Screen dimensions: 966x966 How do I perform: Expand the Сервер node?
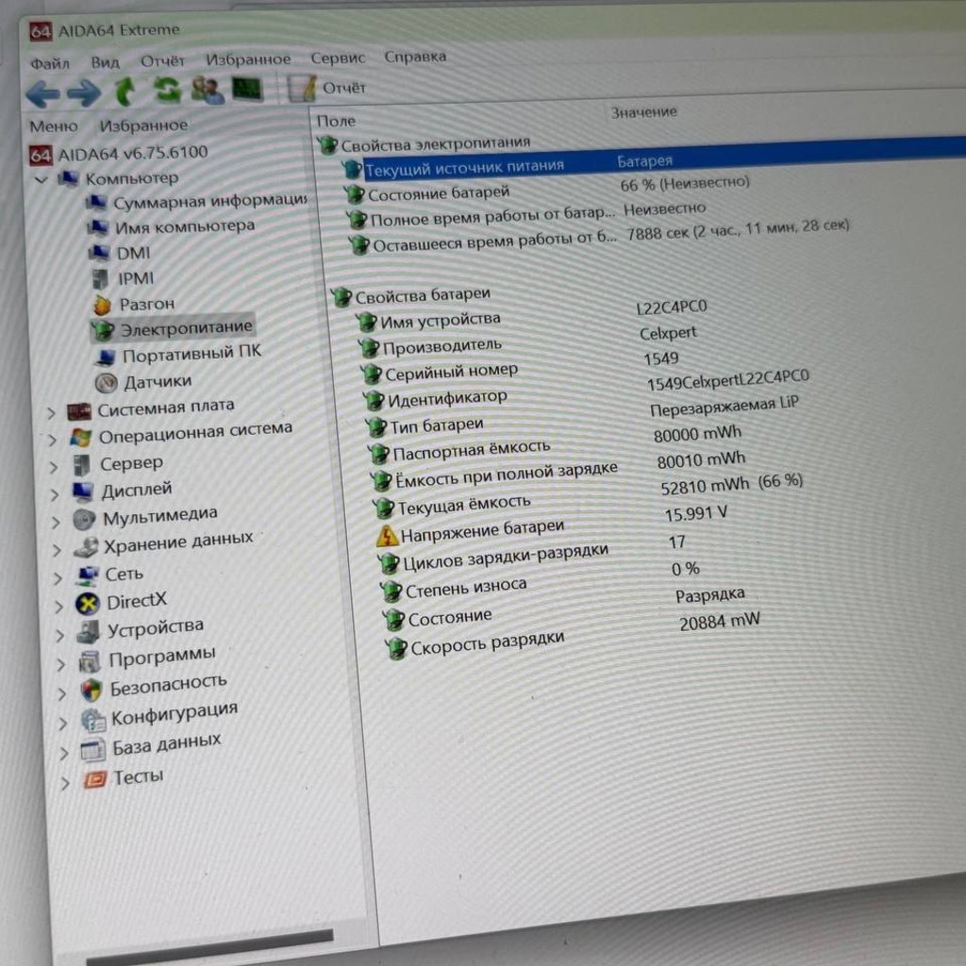pos(54,468)
